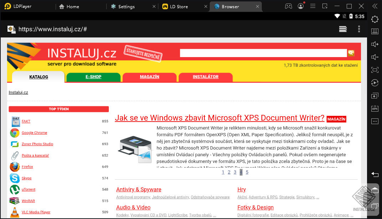Open the LDPlayer user account icon
The width and height of the screenshot is (382, 219).
[301, 6]
